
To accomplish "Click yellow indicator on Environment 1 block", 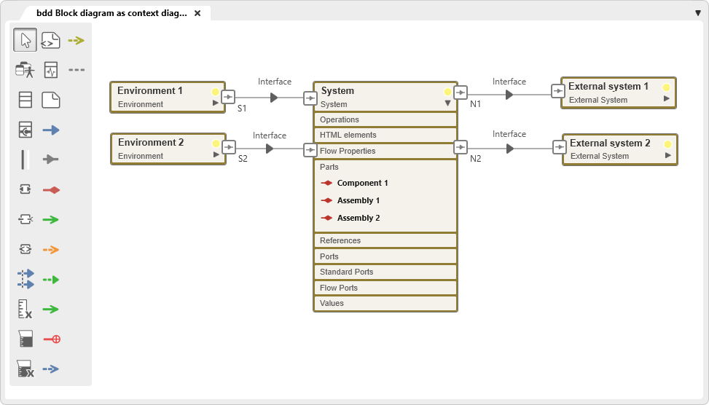I will [x=215, y=93].
